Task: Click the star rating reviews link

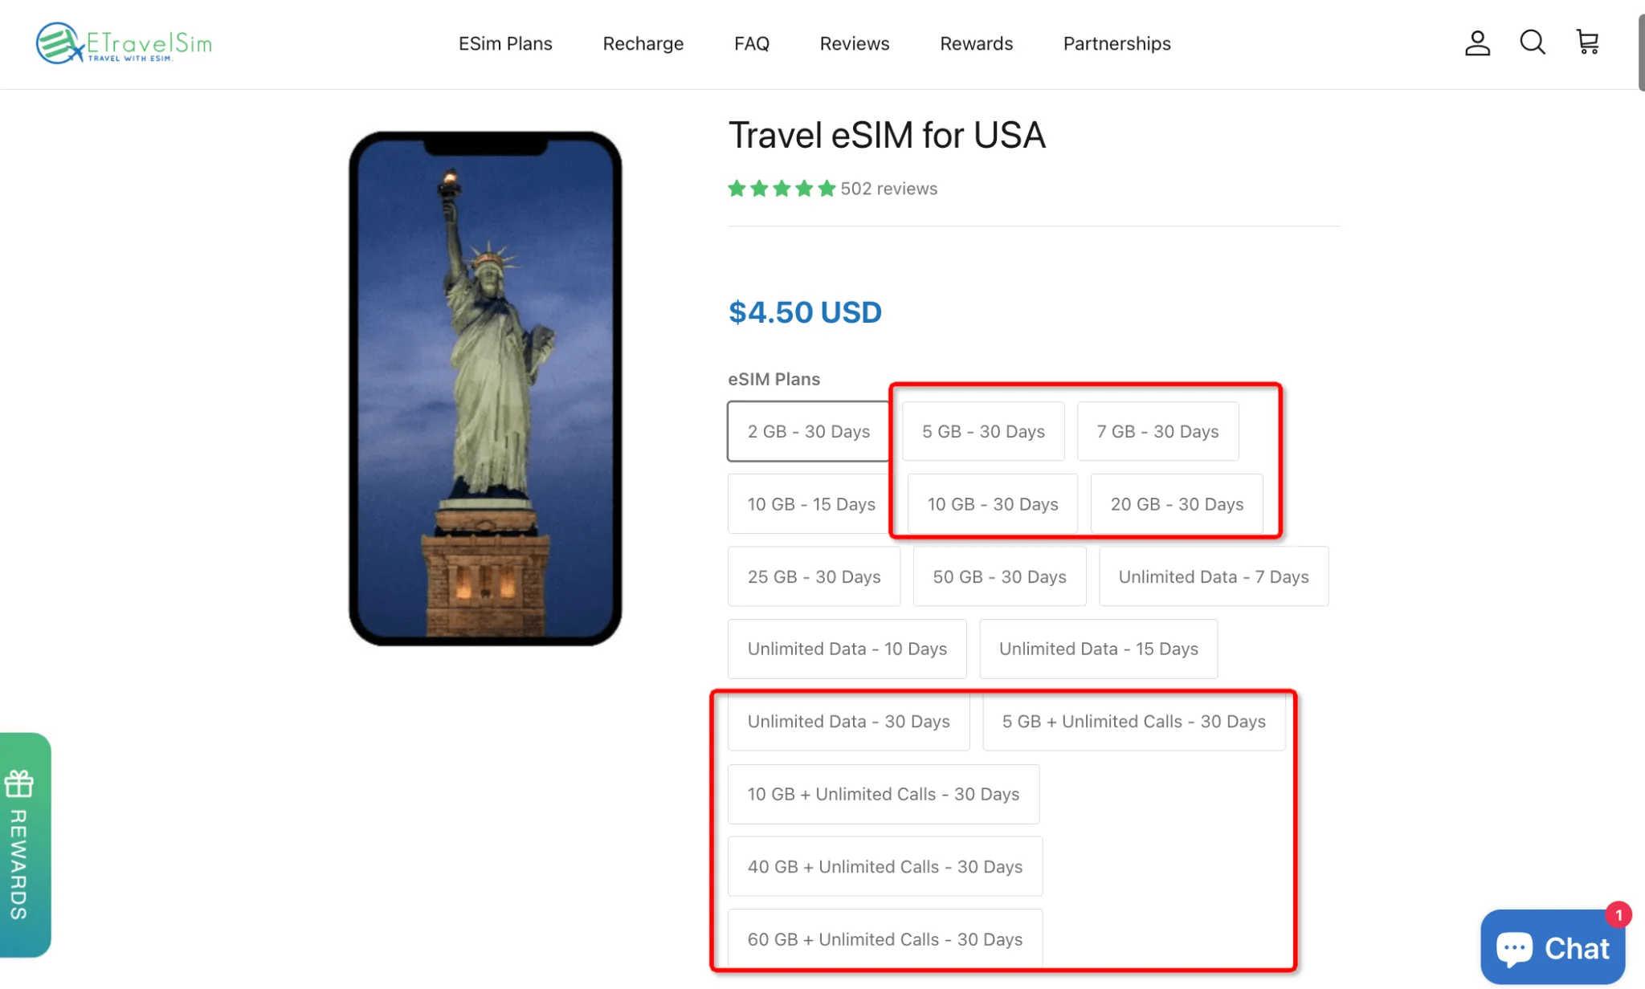Action: pos(832,188)
